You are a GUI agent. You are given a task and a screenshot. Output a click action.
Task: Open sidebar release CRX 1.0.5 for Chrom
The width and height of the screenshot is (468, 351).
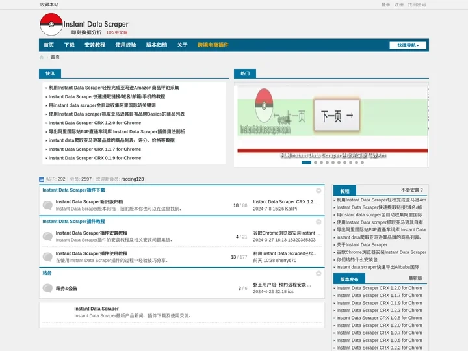point(380,341)
